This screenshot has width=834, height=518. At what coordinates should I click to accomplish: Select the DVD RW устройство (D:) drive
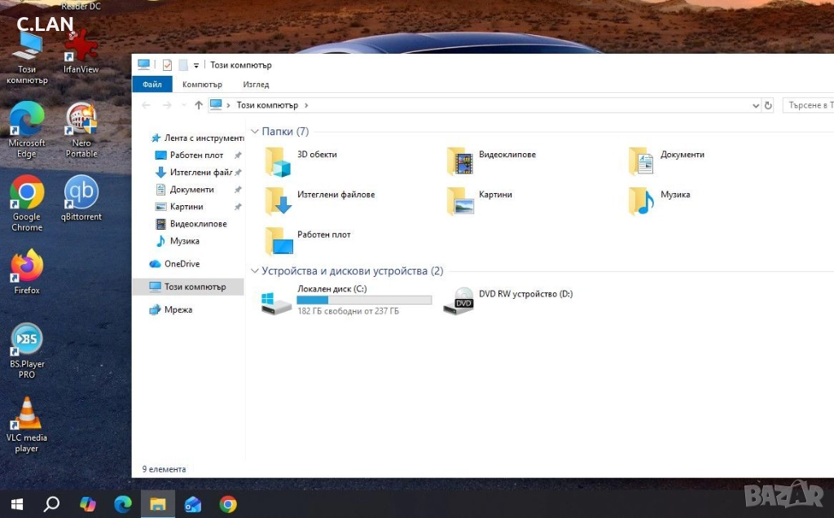pos(458,301)
